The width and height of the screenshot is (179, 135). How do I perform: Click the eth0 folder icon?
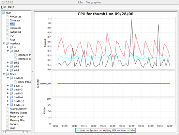(11, 51)
